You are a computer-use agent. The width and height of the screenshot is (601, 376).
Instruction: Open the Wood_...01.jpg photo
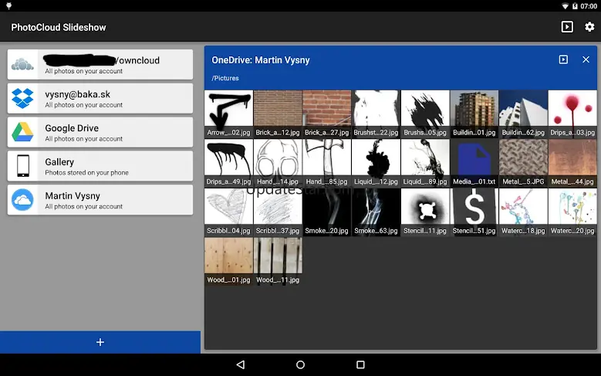pyautogui.click(x=228, y=261)
